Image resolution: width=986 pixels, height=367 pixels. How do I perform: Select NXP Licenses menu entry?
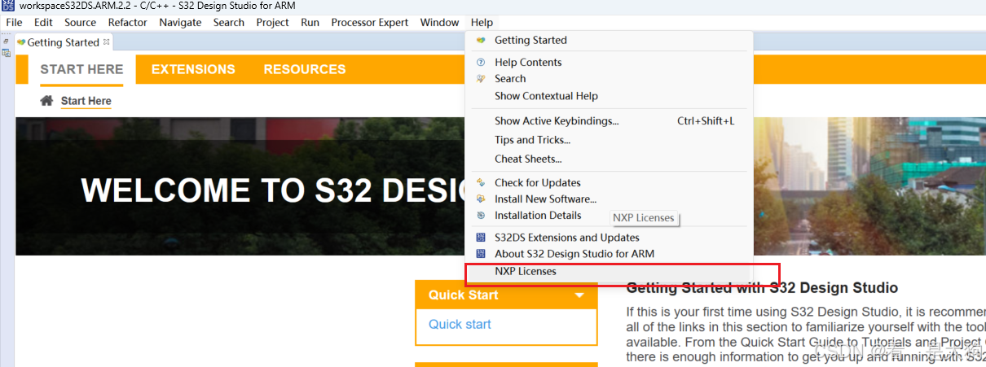(x=609, y=271)
